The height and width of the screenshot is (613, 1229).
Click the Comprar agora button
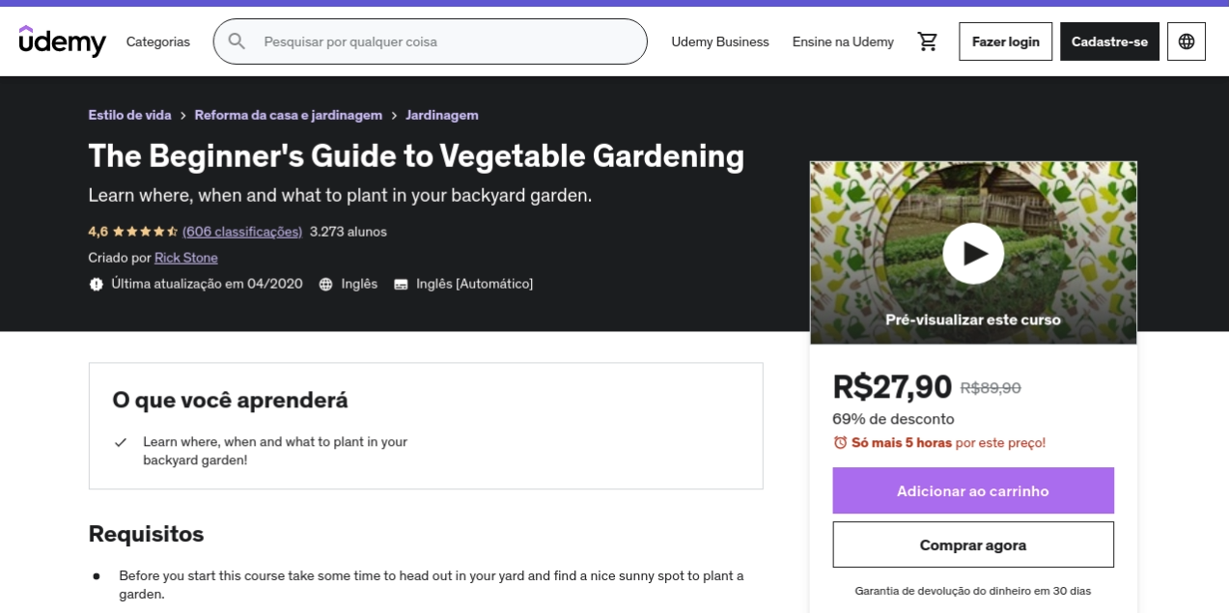pos(973,544)
